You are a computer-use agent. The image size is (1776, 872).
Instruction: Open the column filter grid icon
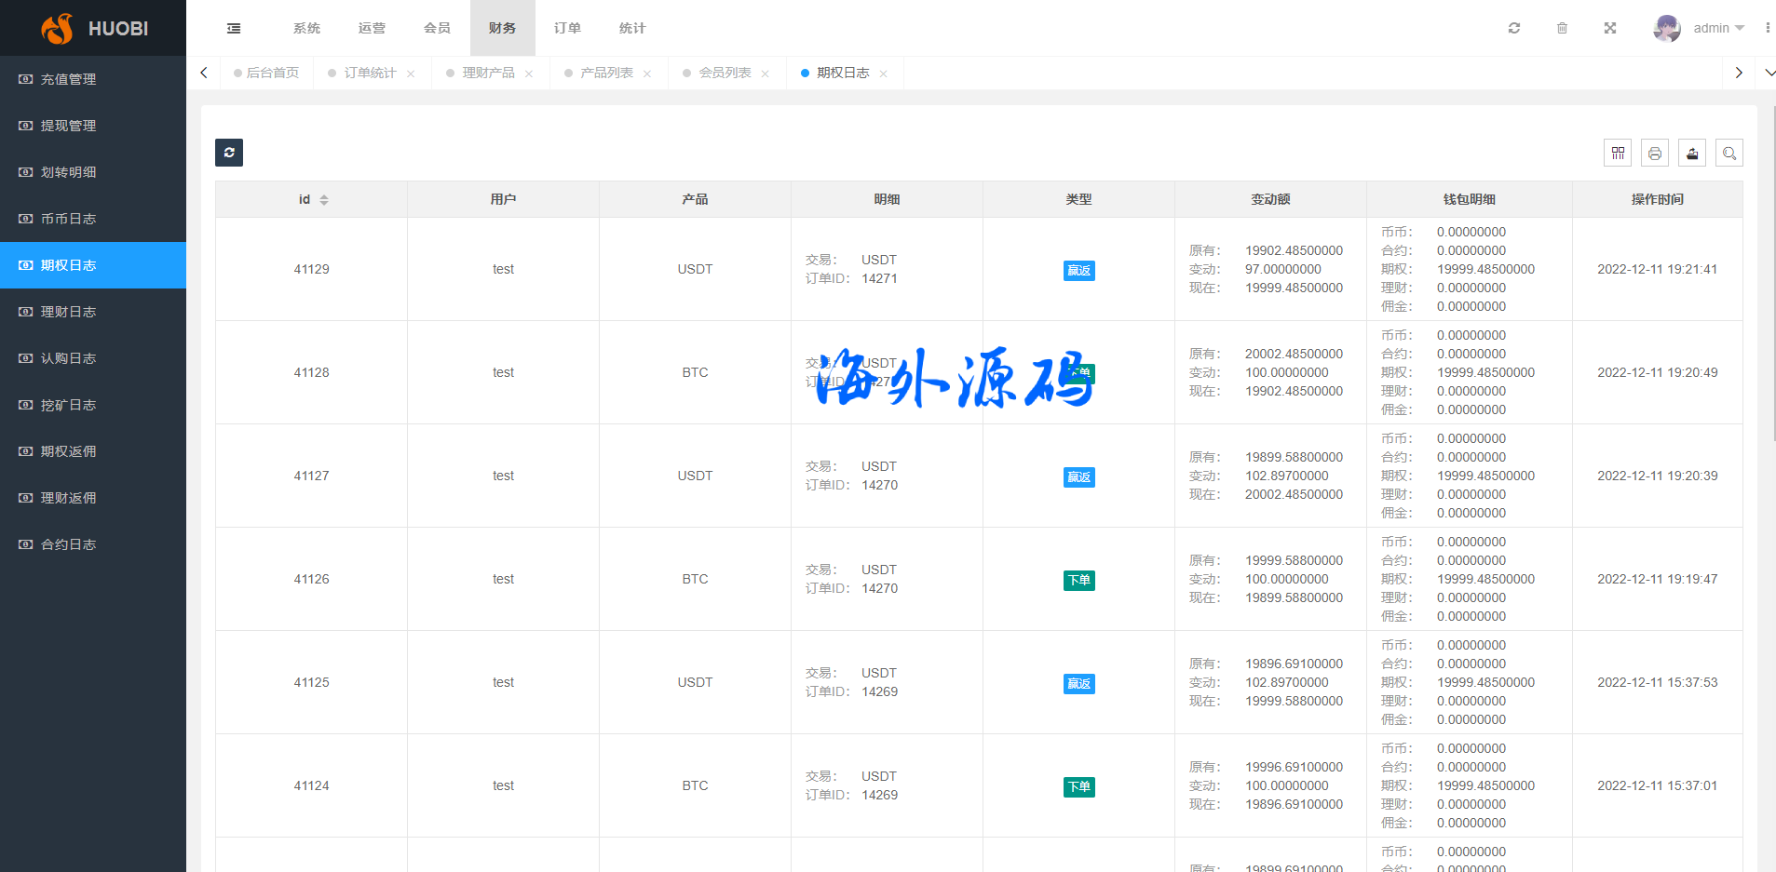[x=1618, y=153]
